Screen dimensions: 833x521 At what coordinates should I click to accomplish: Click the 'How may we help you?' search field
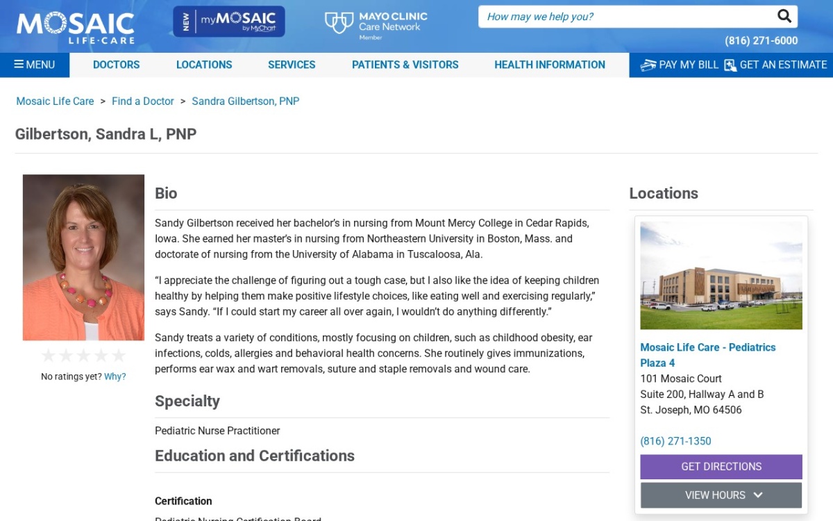click(625, 17)
